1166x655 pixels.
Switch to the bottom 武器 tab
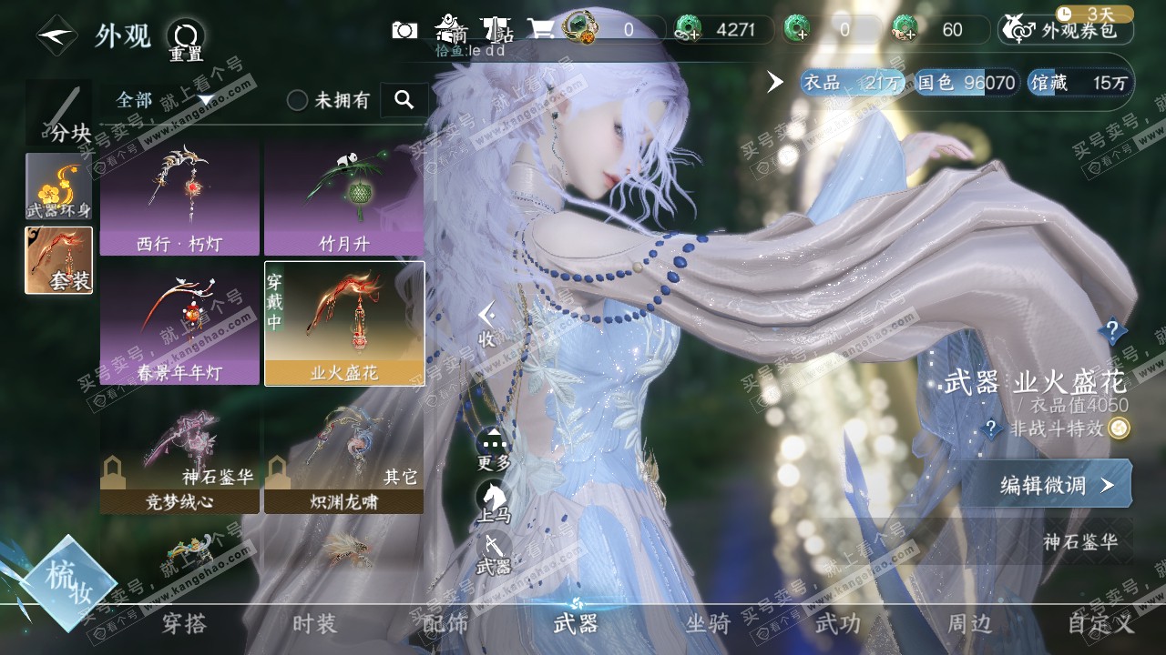coord(576,623)
